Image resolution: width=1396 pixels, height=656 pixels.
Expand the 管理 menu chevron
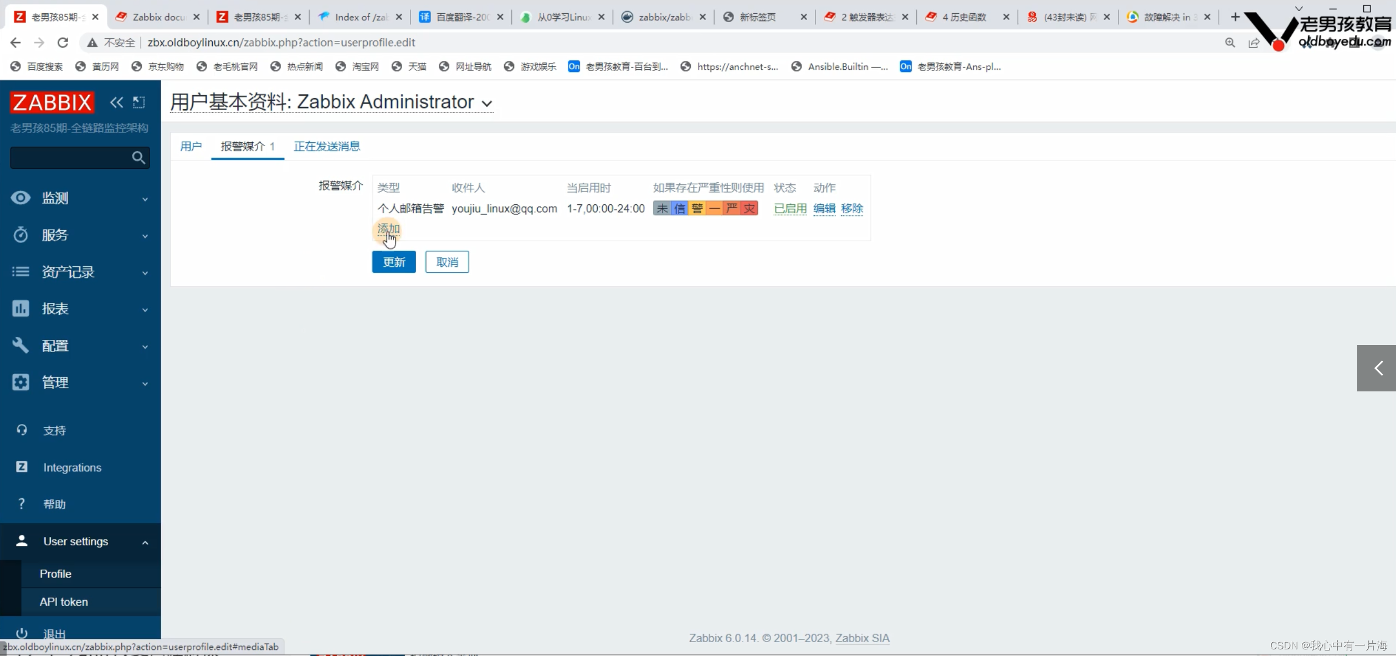[x=145, y=383]
